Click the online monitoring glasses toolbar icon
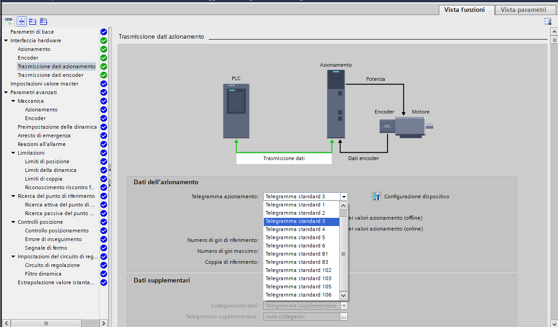This screenshot has width=558, height=327. tap(9, 21)
